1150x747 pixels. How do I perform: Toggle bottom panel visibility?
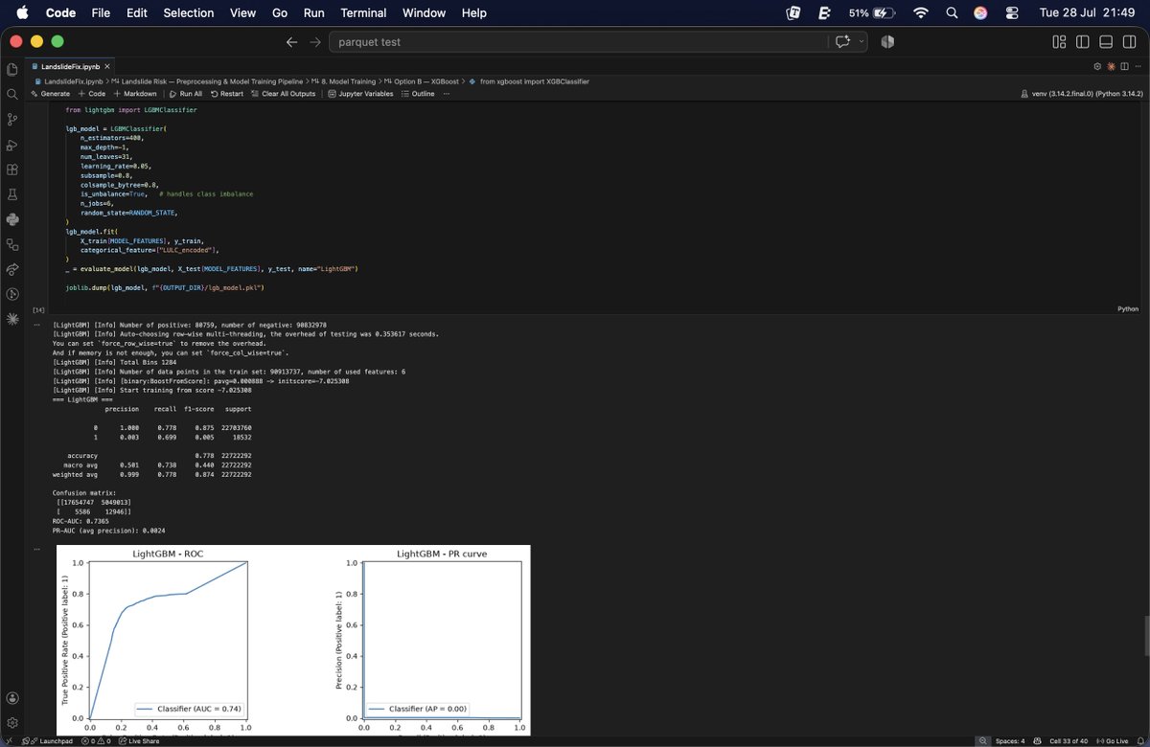coord(1106,42)
